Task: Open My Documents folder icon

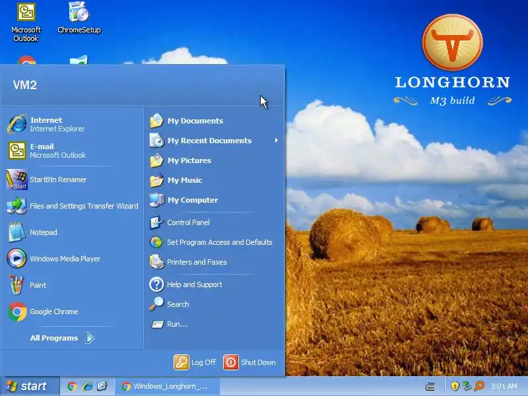Action: point(156,121)
